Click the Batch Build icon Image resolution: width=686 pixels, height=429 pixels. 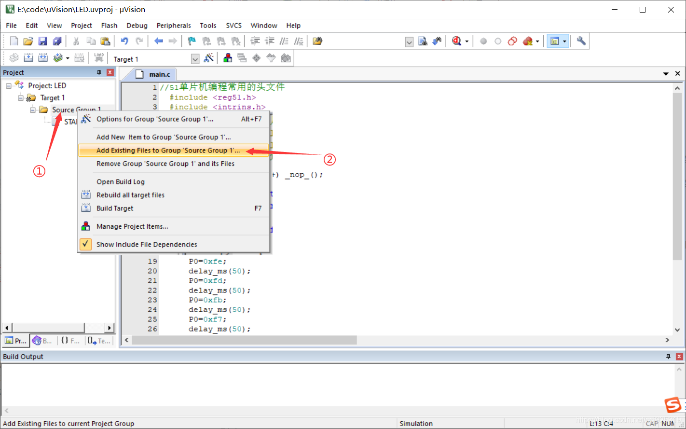[x=57, y=58]
